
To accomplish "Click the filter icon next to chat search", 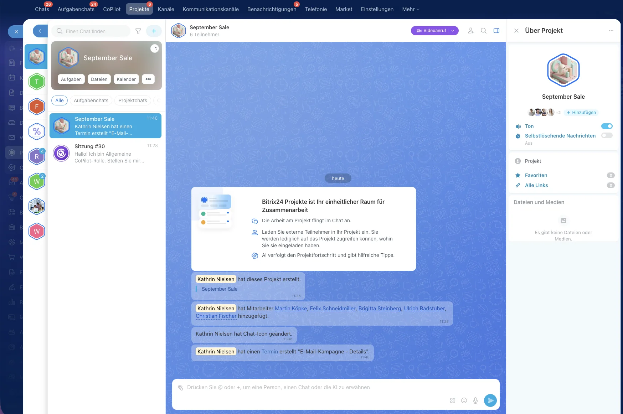I will (138, 31).
